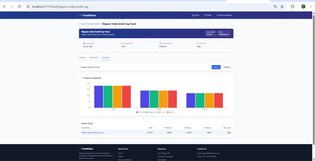Click the dollar icon beside Min Investment
The image size is (315, 161).
(x=160, y=43)
